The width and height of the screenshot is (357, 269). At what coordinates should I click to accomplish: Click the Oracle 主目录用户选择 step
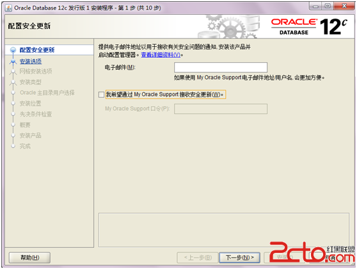pos(47,93)
